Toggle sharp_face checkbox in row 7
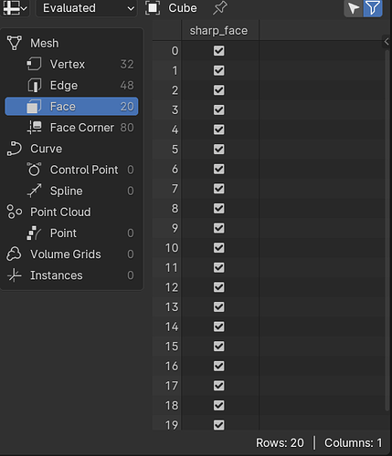This screenshot has width=392, height=456. pyautogui.click(x=218, y=189)
